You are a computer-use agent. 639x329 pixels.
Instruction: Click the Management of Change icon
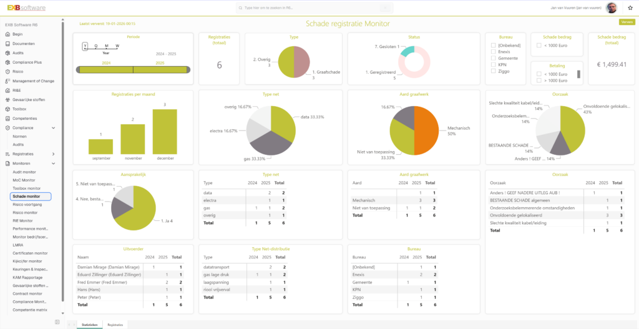[x=8, y=81]
